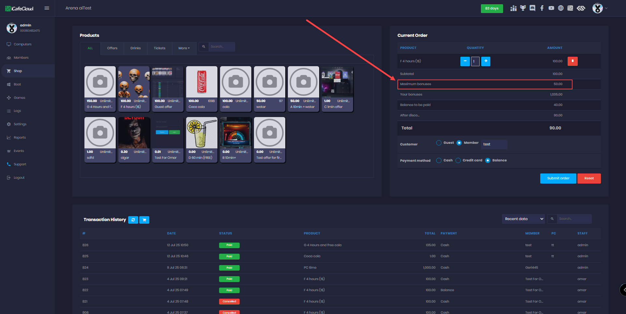Image resolution: width=626 pixels, height=314 pixels.
Task: Choose Cash as payment method
Action: coord(439,160)
